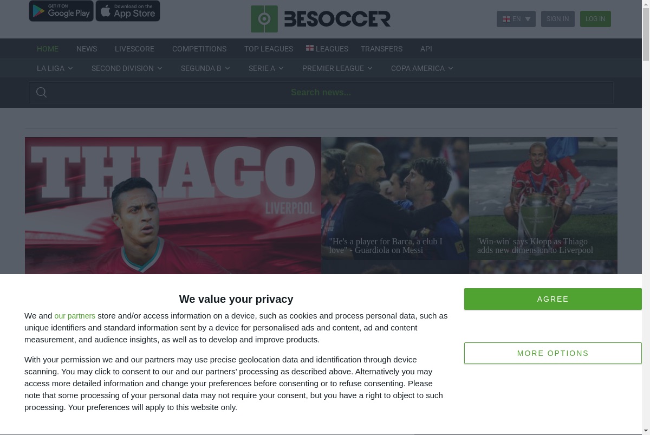Click the Google Play store badge

pos(61,11)
